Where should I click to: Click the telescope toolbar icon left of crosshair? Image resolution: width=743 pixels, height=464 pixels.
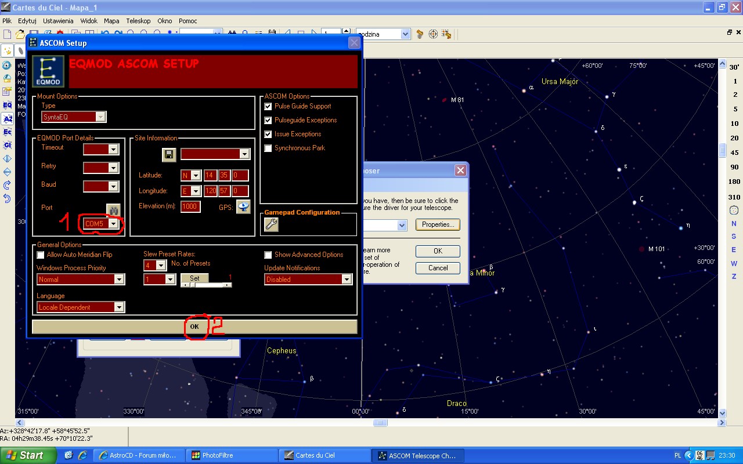point(420,34)
